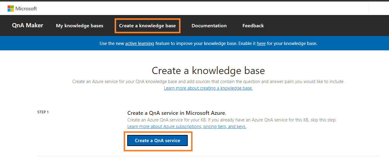Select the 'Create a knowledge base' heading text
389x167 pixels.
click(x=208, y=70)
